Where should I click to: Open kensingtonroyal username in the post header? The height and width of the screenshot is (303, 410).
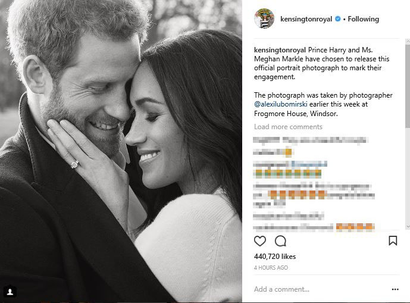tap(305, 19)
